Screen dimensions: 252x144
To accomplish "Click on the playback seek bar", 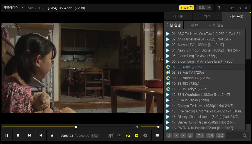I will pos(68,127).
